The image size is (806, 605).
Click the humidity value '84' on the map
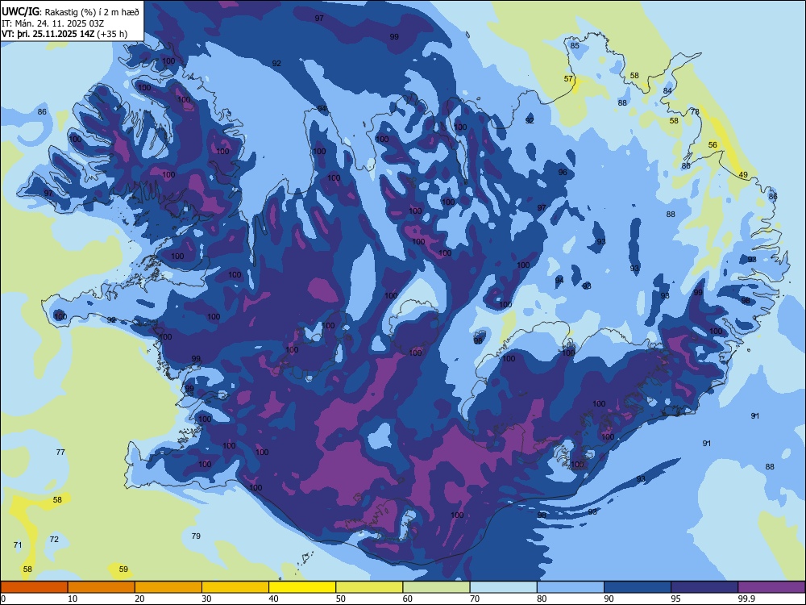tap(667, 91)
